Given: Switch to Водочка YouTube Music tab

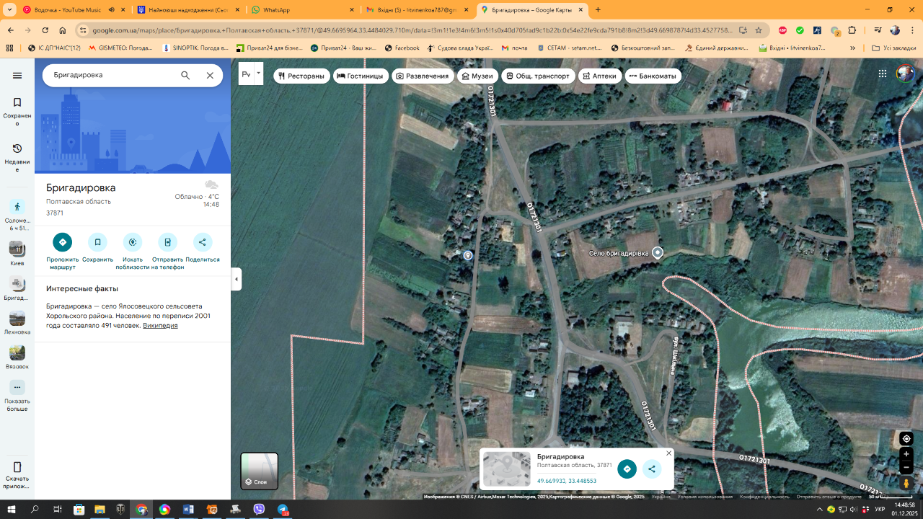Looking at the screenshot, I should [63, 10].
